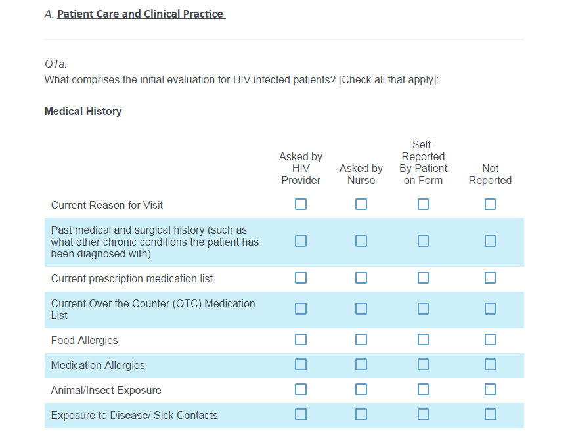Check Self-Reported for Past medical and surgical history
Viewport: 574px width, 434px height.
coord(423,241)
